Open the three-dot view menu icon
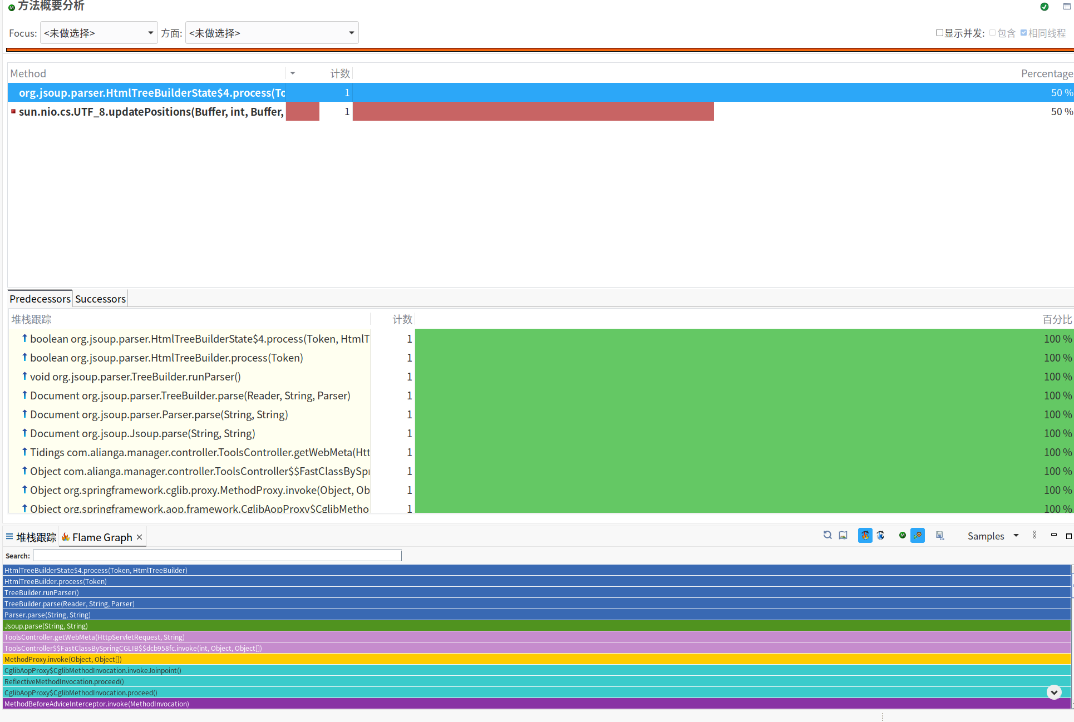The image size is (1074, 722). (x=1034, y=536)
